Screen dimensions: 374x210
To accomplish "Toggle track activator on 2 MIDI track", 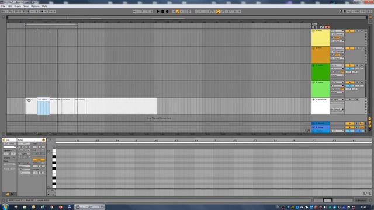I will [349, 48].
